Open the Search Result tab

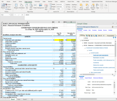pos(88,78)
